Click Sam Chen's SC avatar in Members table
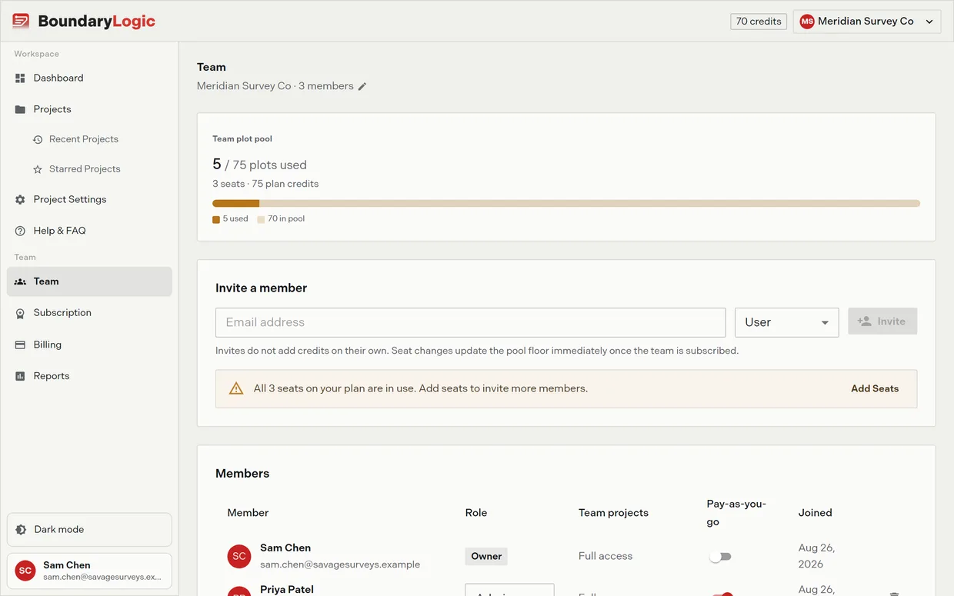Image resolution: width=954 pixels, height=596 pixels. pos(239,556)
